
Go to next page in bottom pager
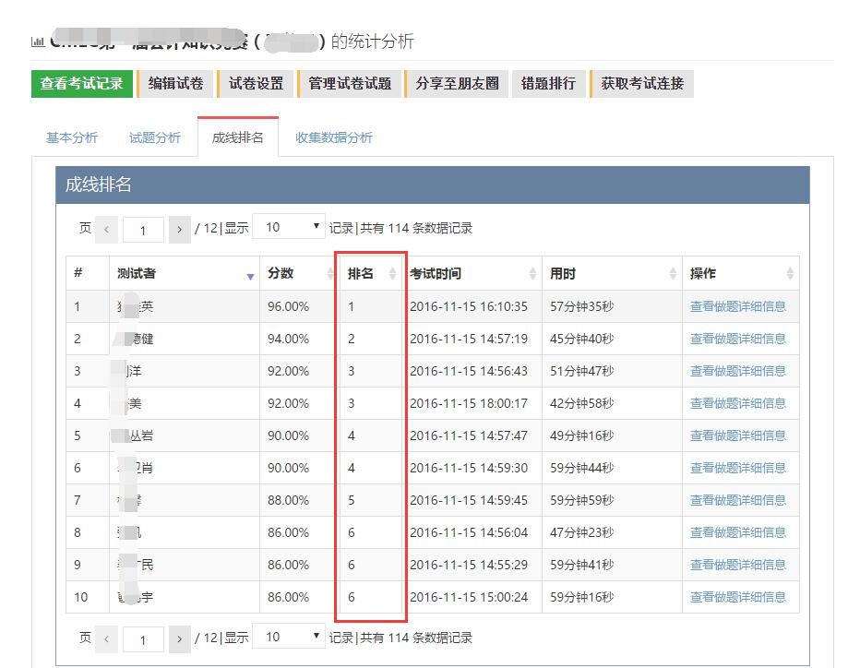(x=180, y=639)
